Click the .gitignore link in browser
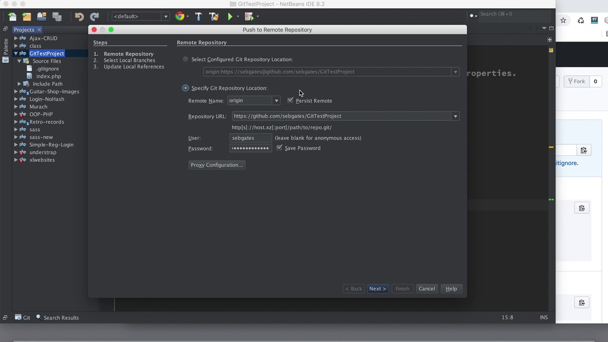This screenshot has height=342, width=608. 567,163
